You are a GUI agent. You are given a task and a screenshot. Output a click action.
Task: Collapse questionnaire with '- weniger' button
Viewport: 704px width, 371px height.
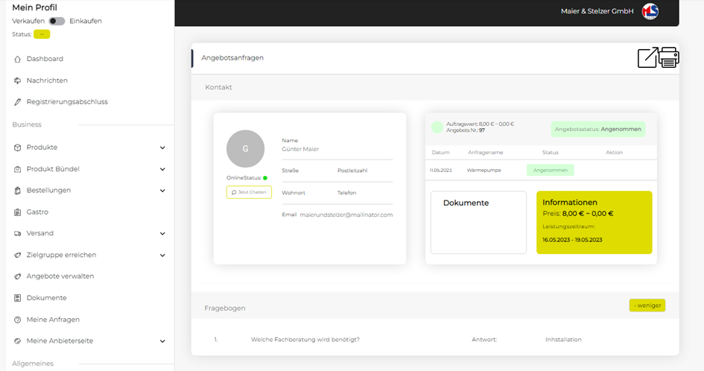[x=647, y=305]
